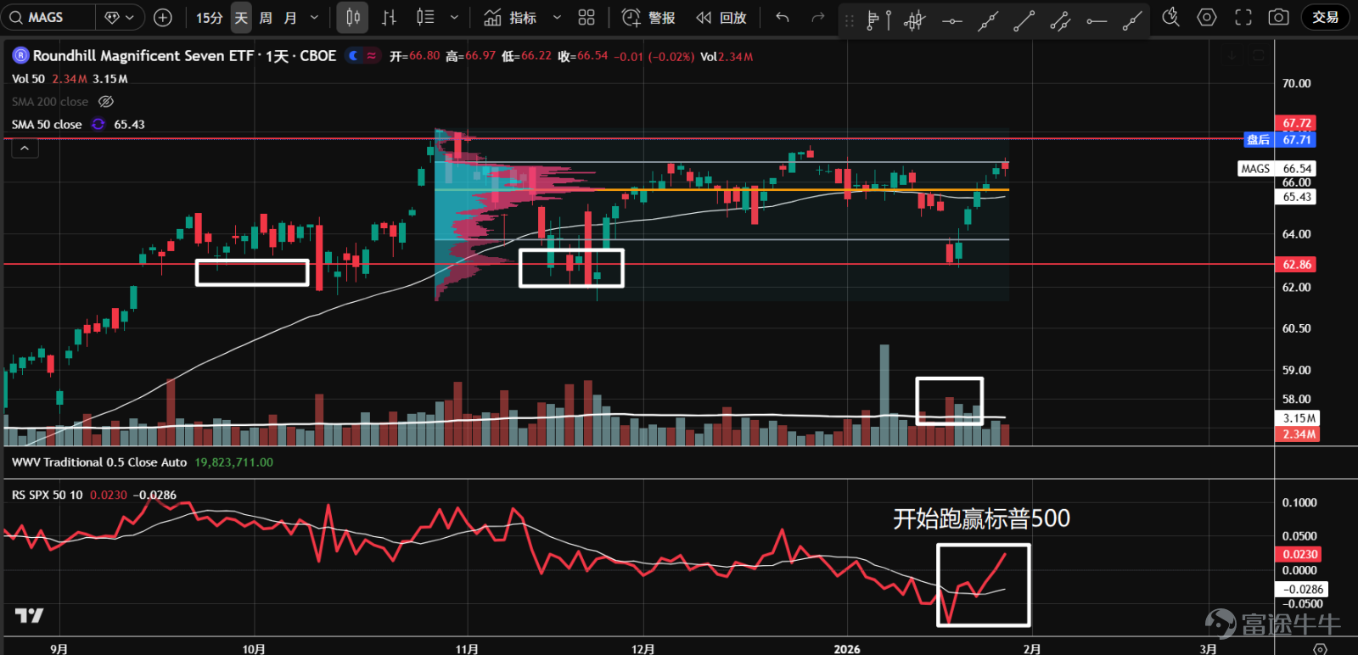Click the wavy ≈ data status icon
The height and width of the screenshot is (655, 1358).
[x=372, y=56]
